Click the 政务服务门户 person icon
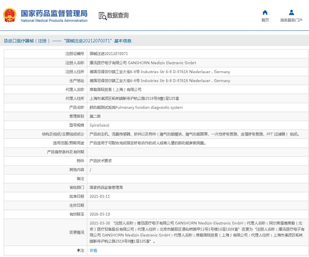This screenshot has width=309, height=257. click(291, 12)
